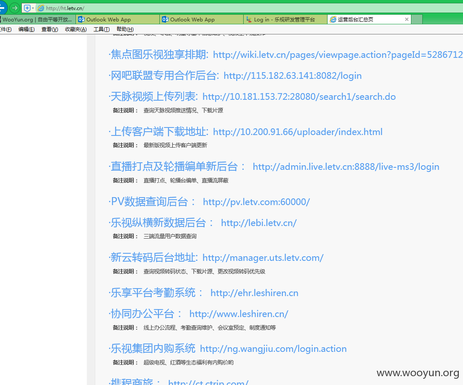The image size is (463, 385).
Task: Open the dropdown arrow beside the shield icon
Action: point(33,8)
